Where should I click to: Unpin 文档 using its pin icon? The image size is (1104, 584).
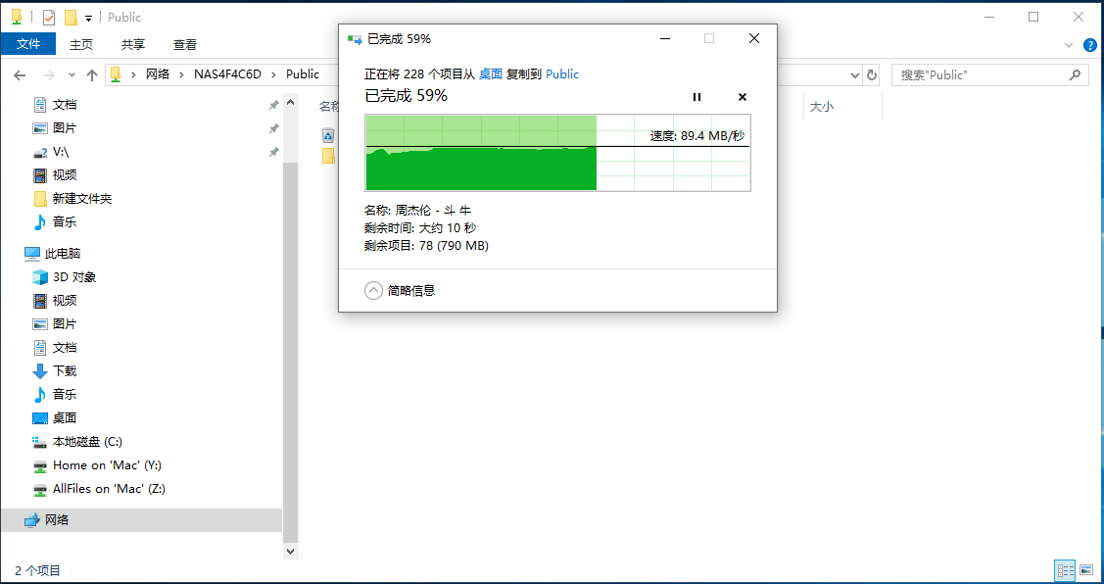click(274, 105)
